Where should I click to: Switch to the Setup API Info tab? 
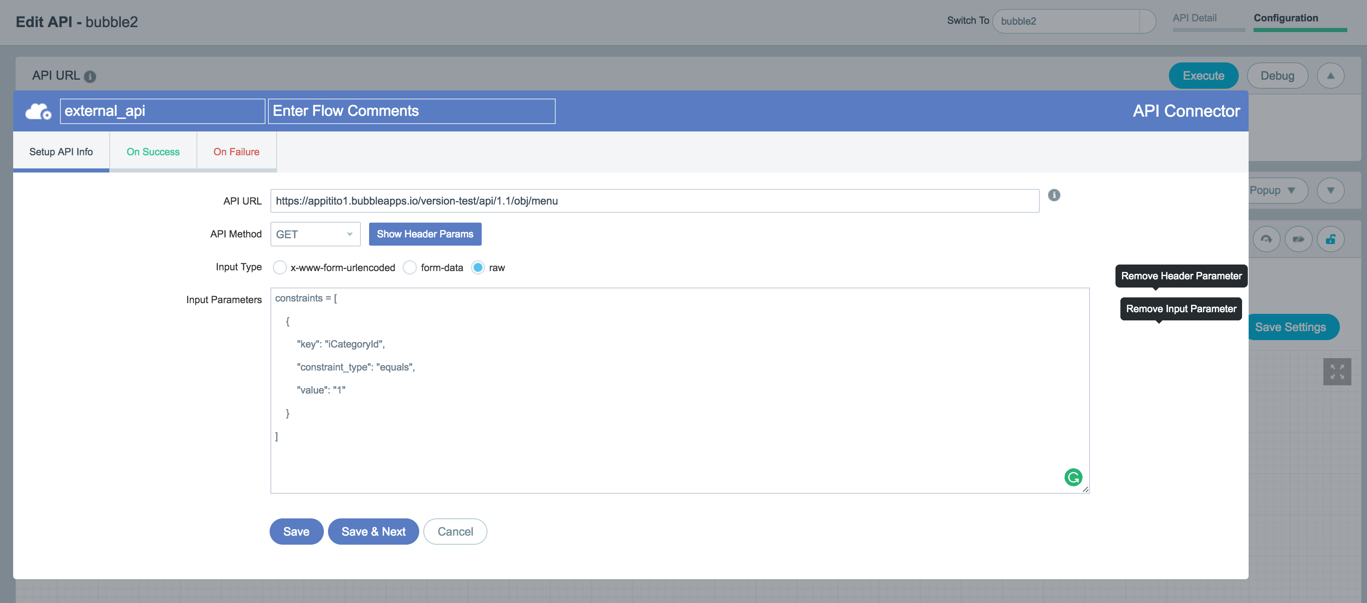point(61,152)
